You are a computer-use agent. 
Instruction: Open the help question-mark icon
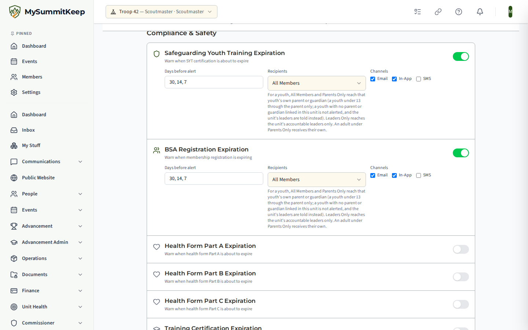point(459,12)
